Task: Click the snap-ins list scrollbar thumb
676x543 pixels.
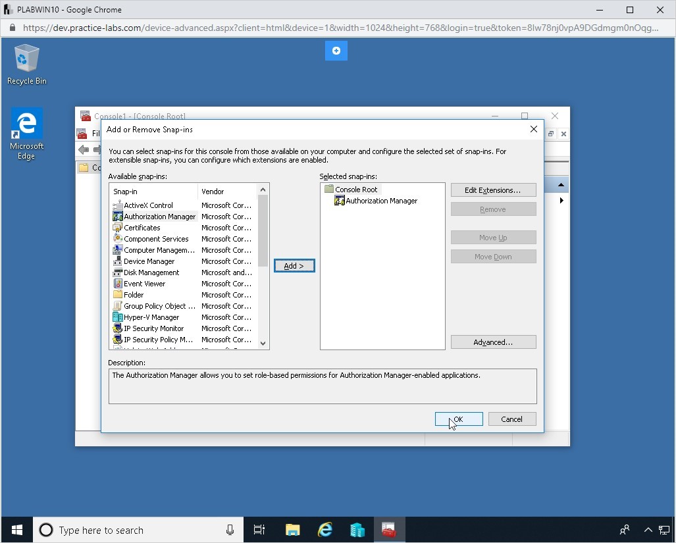Action: [263, 230]
